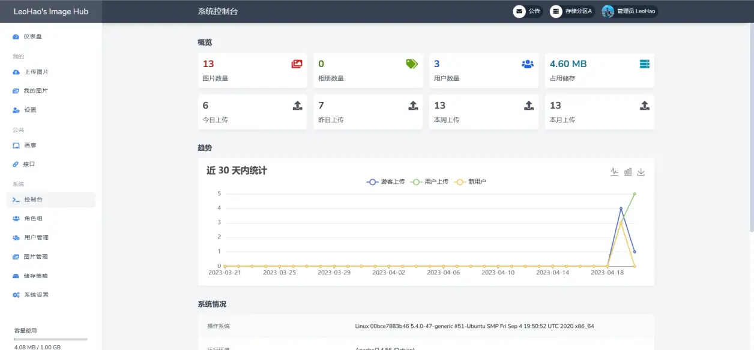Click the 图片数量 card value 13
This screenshot has width=754, height=350.
click(x=208, y=64)
